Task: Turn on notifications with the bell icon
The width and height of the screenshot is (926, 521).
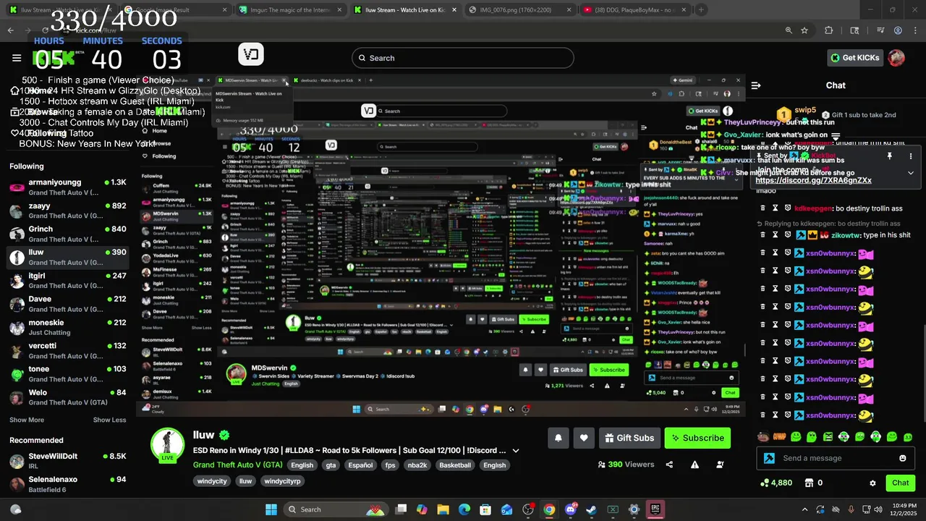Action: (x=558, y=438)
